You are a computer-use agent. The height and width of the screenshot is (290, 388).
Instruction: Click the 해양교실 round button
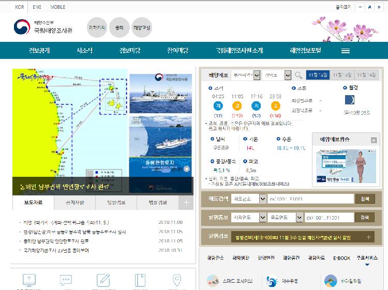[x=142, y=27]
